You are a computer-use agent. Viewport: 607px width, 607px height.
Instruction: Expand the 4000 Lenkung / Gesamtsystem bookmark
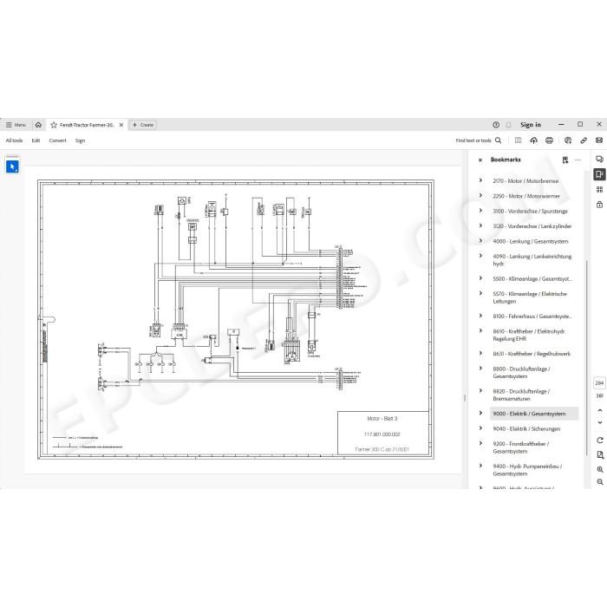tap(480, 240)
